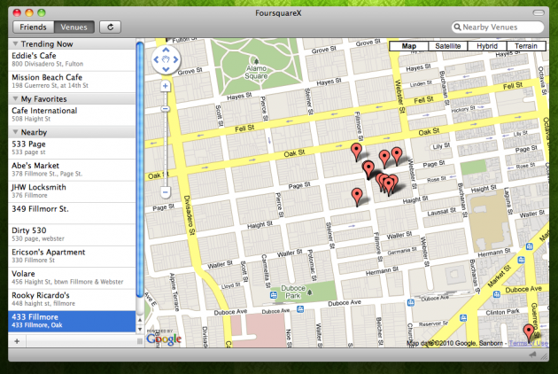This screenshot has height=374, width=558.
Task: Switch map to Terrain view
Action: (525, 46)
